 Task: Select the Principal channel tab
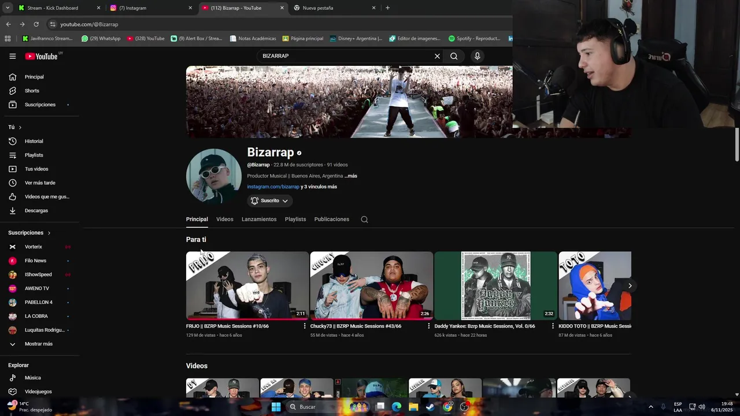coord(197,220)
